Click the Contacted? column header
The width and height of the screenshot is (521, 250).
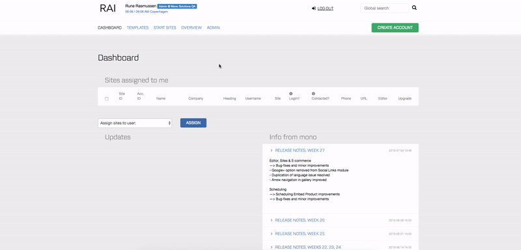[320, 98]
